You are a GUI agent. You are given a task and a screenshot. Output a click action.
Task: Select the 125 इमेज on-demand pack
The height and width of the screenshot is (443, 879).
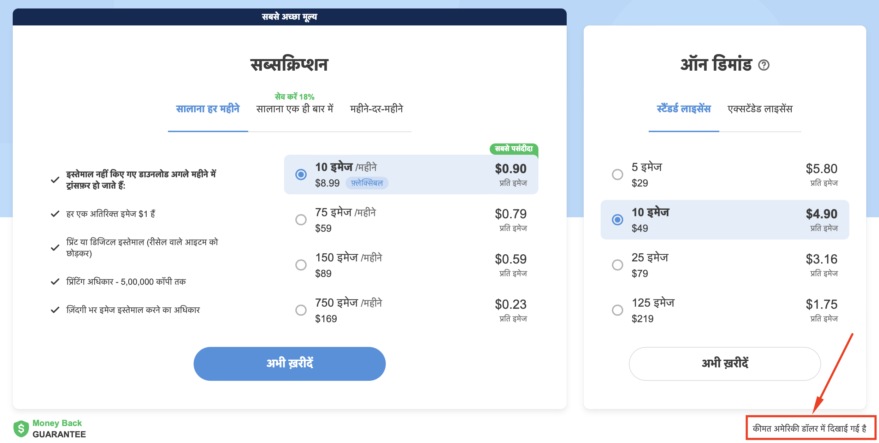[x=618, y=310]
